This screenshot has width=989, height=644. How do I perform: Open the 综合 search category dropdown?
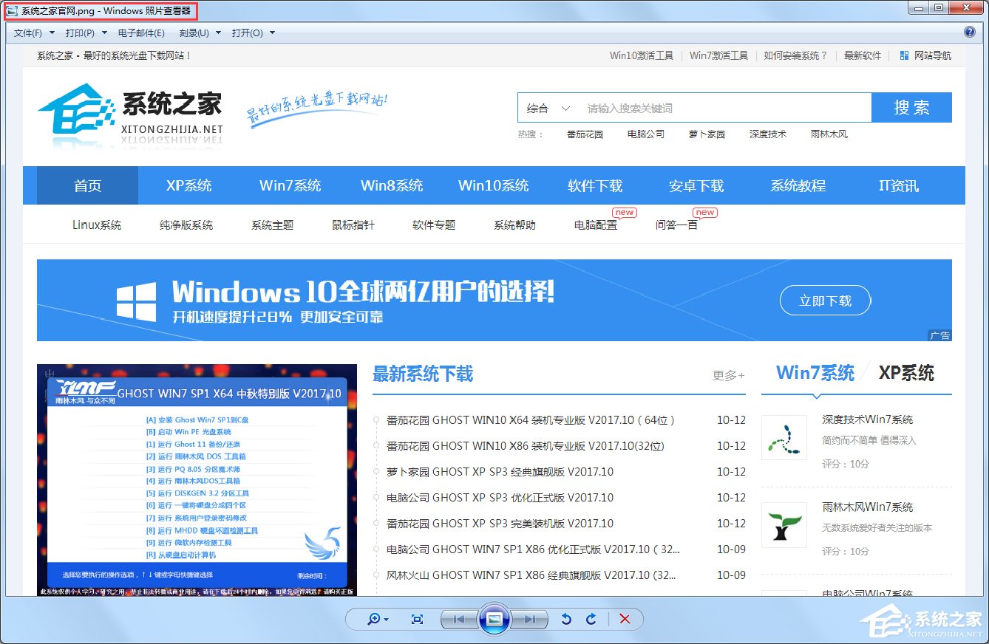point(547,107)
